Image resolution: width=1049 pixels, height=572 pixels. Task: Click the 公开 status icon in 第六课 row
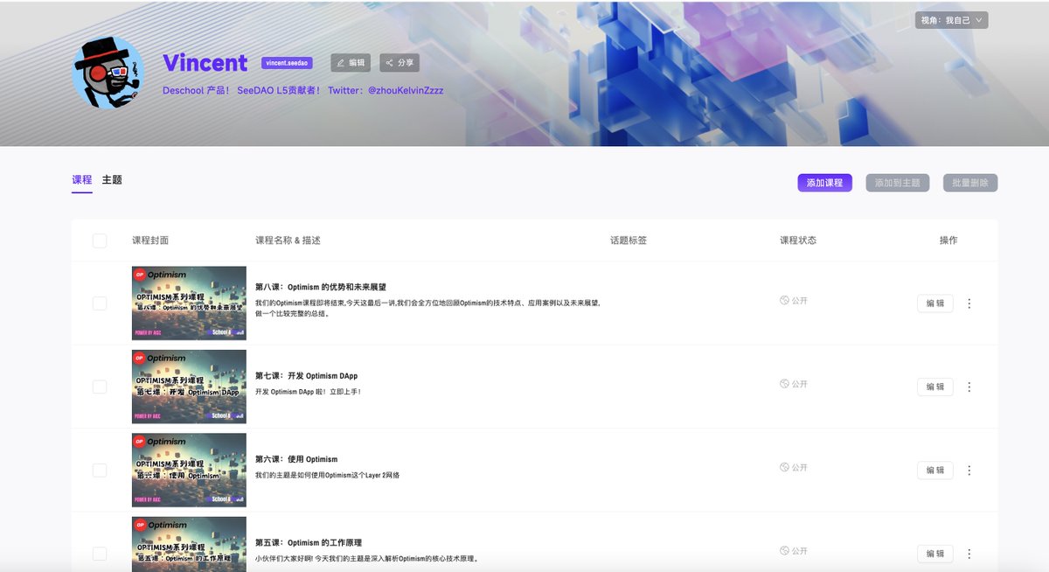pyautogui.click(x=785, y=467)
